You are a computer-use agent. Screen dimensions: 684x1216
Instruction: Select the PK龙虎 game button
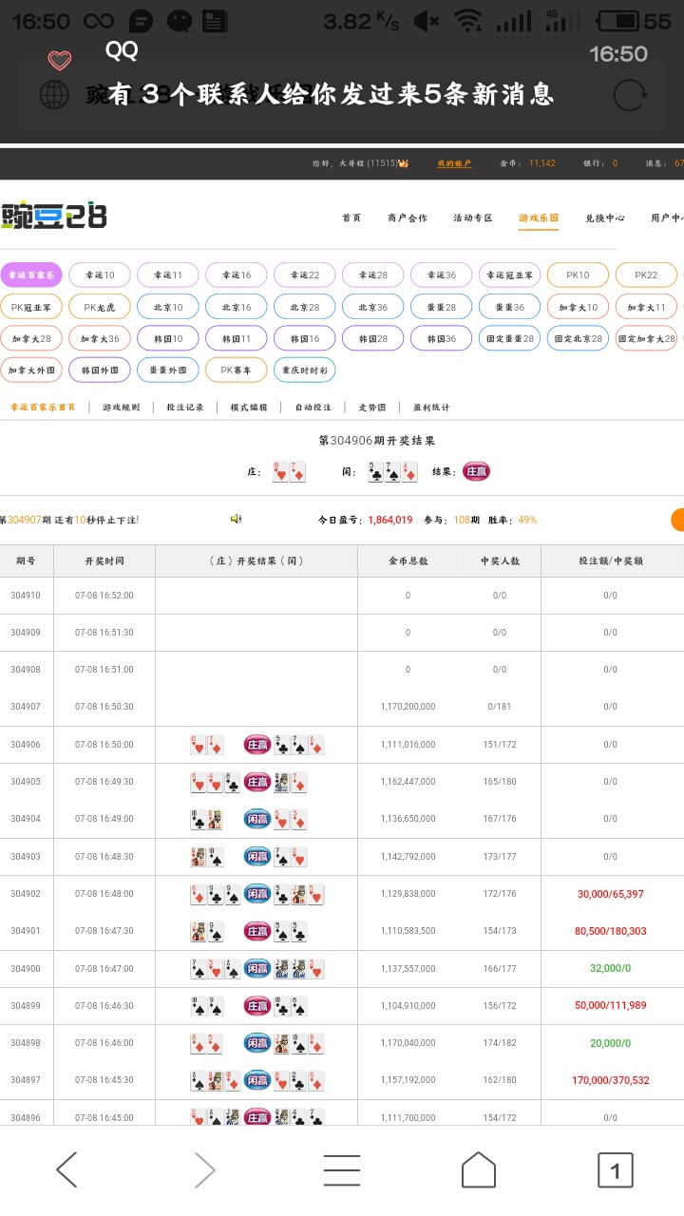100,307
